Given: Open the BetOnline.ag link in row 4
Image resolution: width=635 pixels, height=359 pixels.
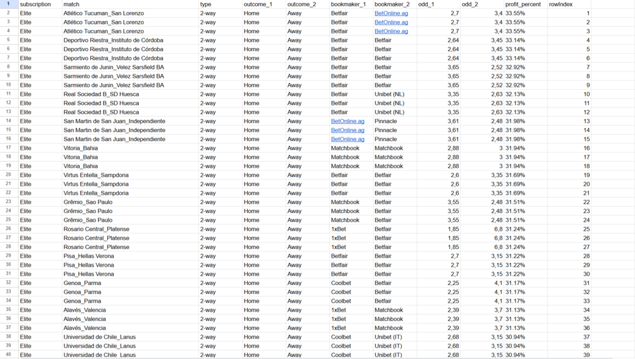Looking at the screenshot, I should coord(391,31).
